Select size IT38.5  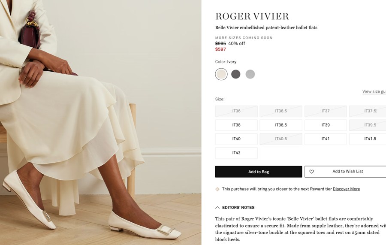click(281, 125)
